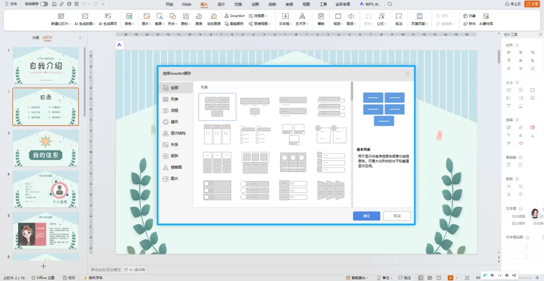Open the 动画 ribbon tab
Screen dimensions: 544x281
click(255, 4)
